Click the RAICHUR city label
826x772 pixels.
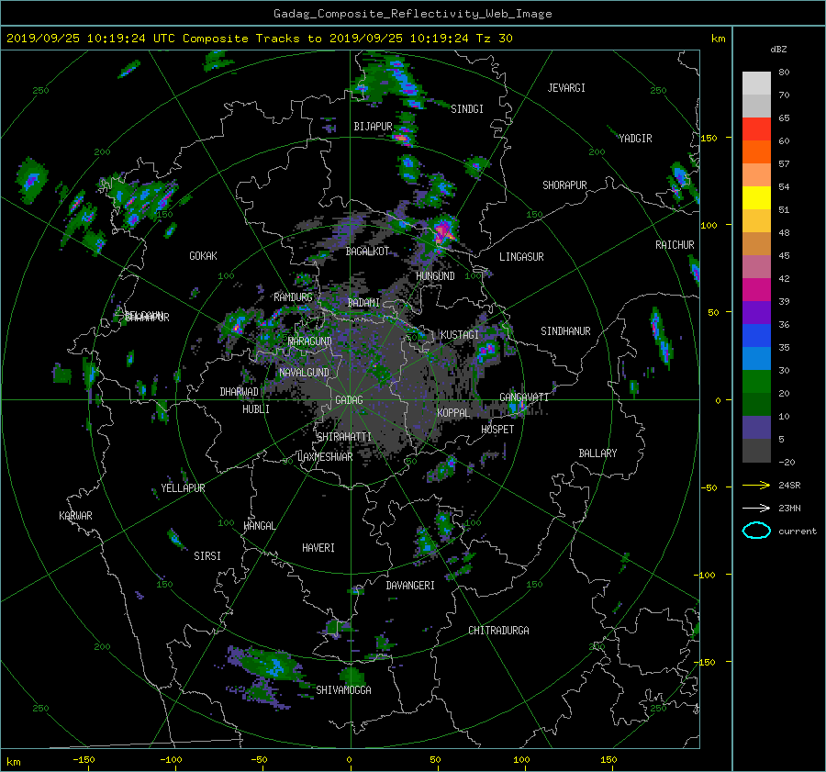pos(675,245)
